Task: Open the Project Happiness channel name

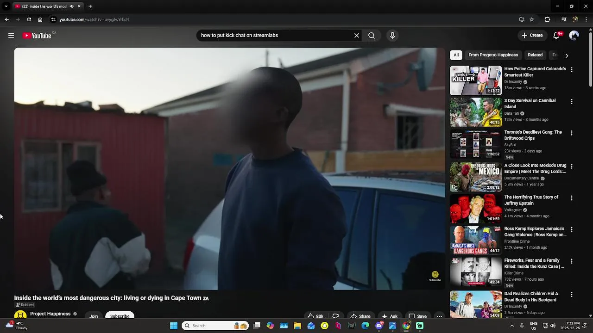Action: coord(50,314)
